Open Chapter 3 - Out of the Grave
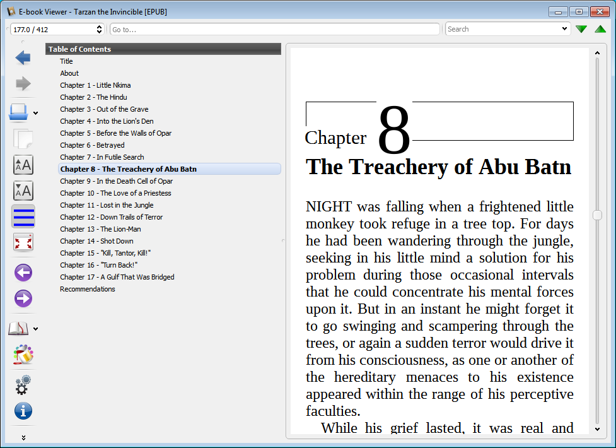The height and width of the screenshot is (448, 616). pos(104,109)
